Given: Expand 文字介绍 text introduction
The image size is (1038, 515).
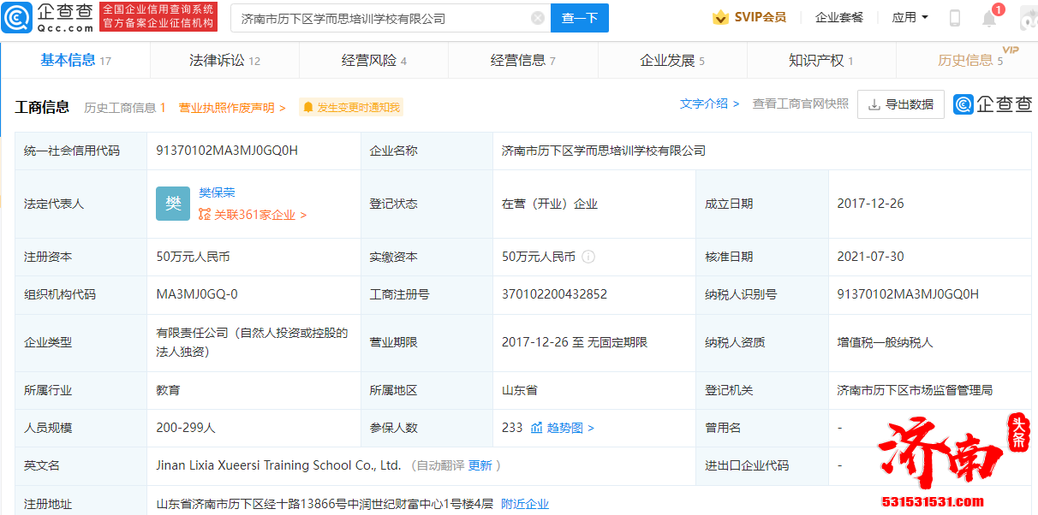Looking at the screenshot, I should click(x=709, y=104).
